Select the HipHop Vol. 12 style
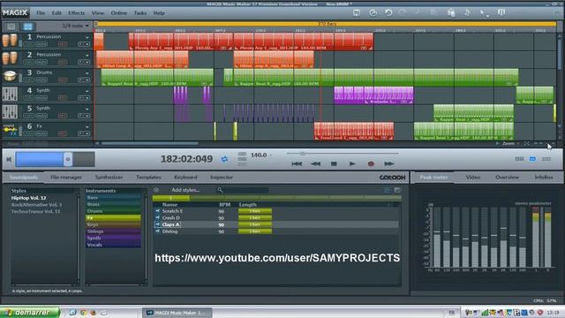Viewport: 565px width, 318px height. pos(28,198)
